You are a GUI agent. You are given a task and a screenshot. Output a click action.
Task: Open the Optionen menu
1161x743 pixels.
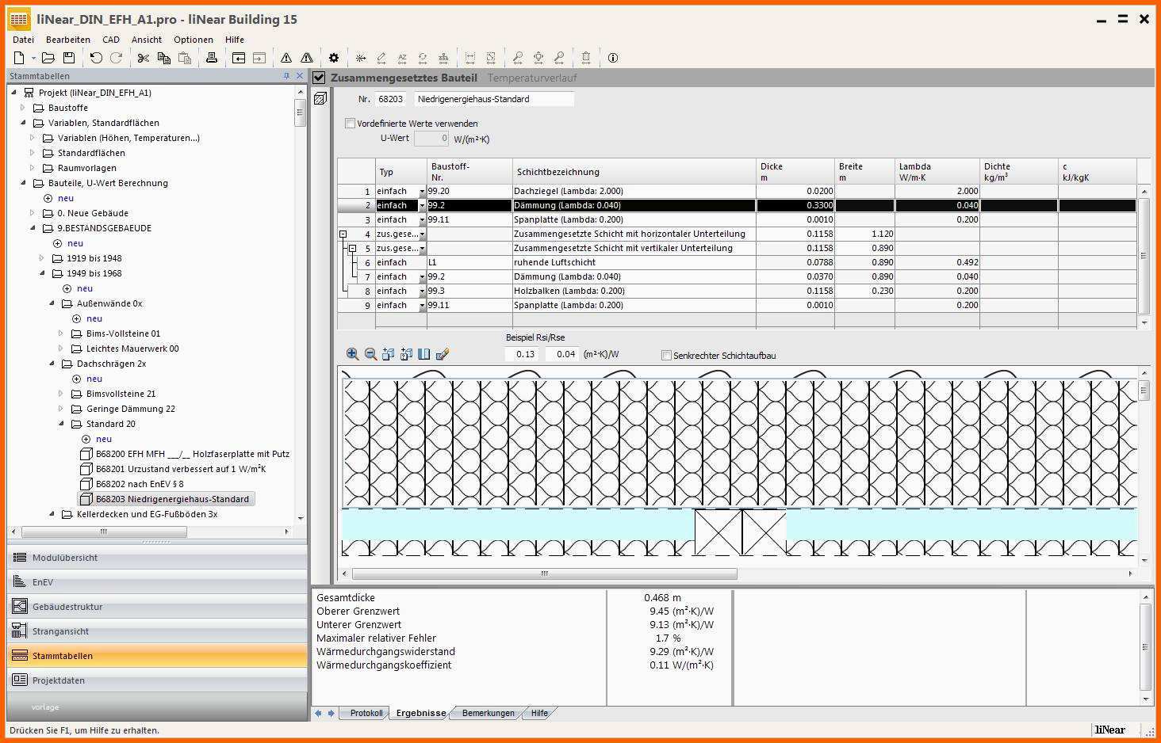tap(193, 40)
